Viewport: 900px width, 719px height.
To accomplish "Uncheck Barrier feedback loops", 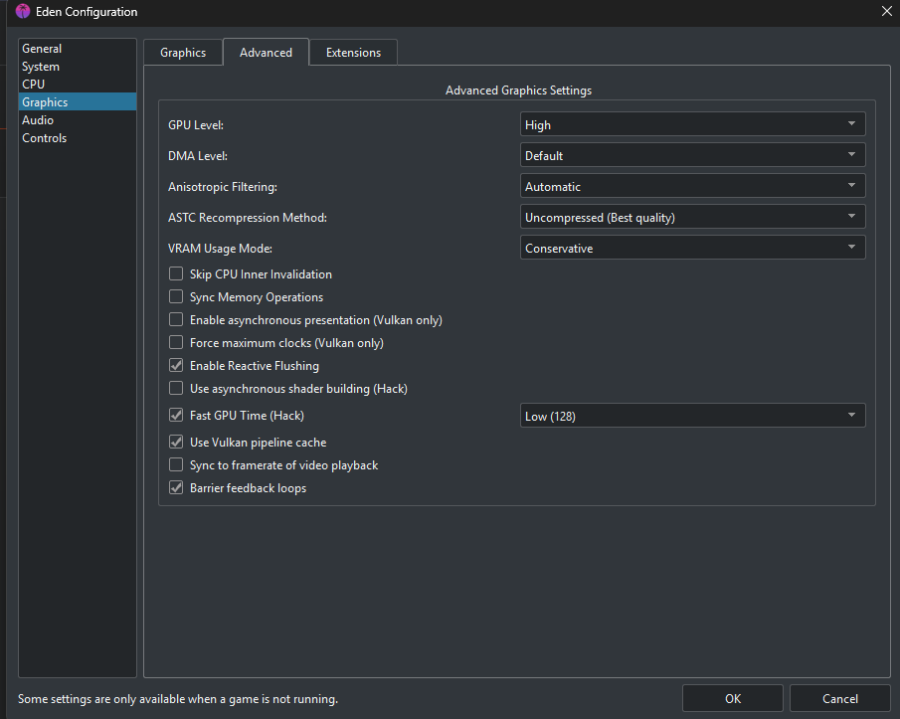I will pos(176,487).
